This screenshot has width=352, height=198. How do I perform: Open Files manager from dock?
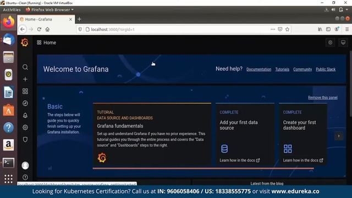pyautogui.click(x=9, y=57)
